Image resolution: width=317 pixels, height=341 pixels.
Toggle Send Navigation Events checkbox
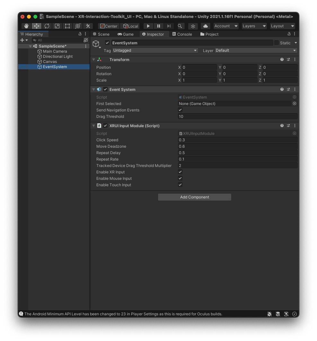coord(180,110)
